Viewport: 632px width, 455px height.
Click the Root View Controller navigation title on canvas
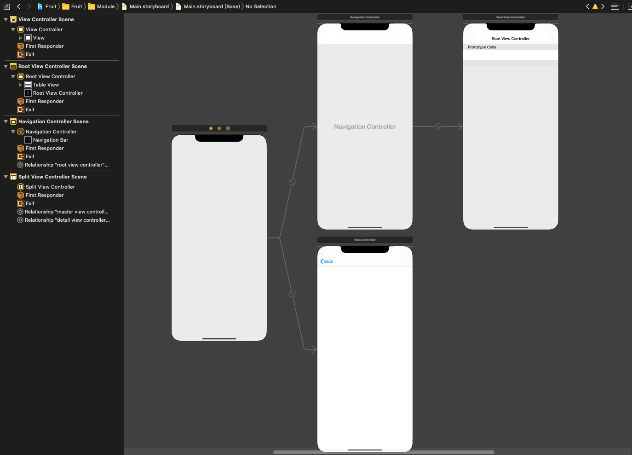(x=511, y=39)
